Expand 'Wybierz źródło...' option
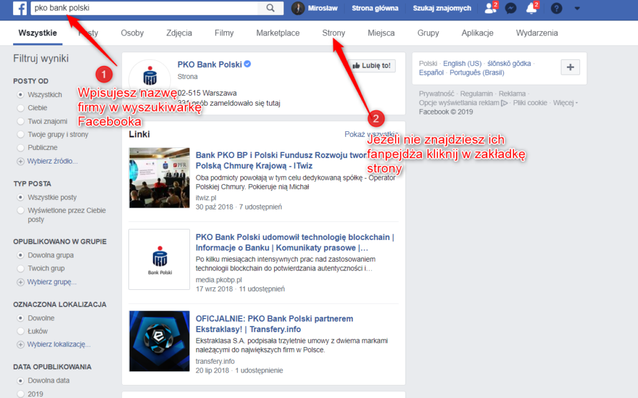The width and height of the screenshot is (638, 398). pos(52,161)
